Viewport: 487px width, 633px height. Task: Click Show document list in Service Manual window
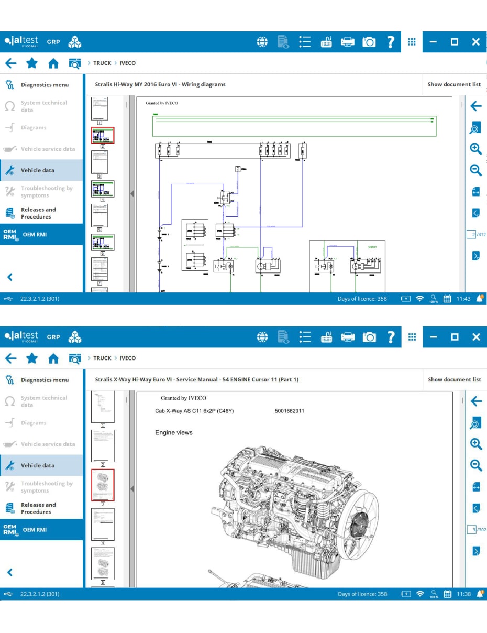[454, 379]
